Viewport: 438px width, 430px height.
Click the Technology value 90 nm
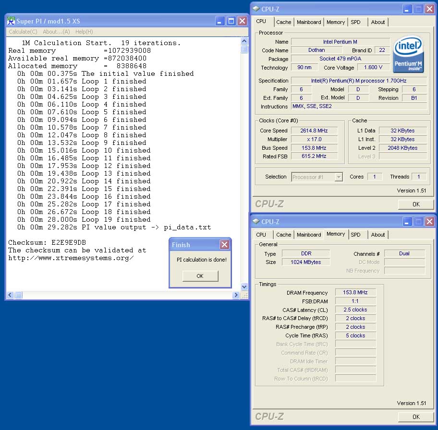(304, 67)
